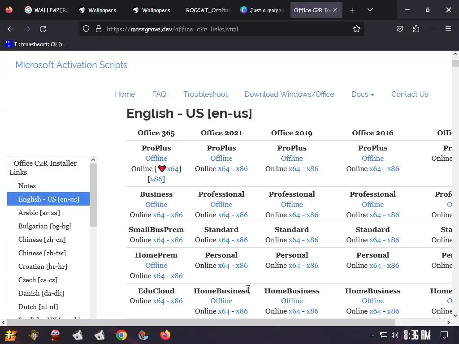Click the padlock site security icon
The height and width of the screenshot is (344, 459).
tap(99, 29)
